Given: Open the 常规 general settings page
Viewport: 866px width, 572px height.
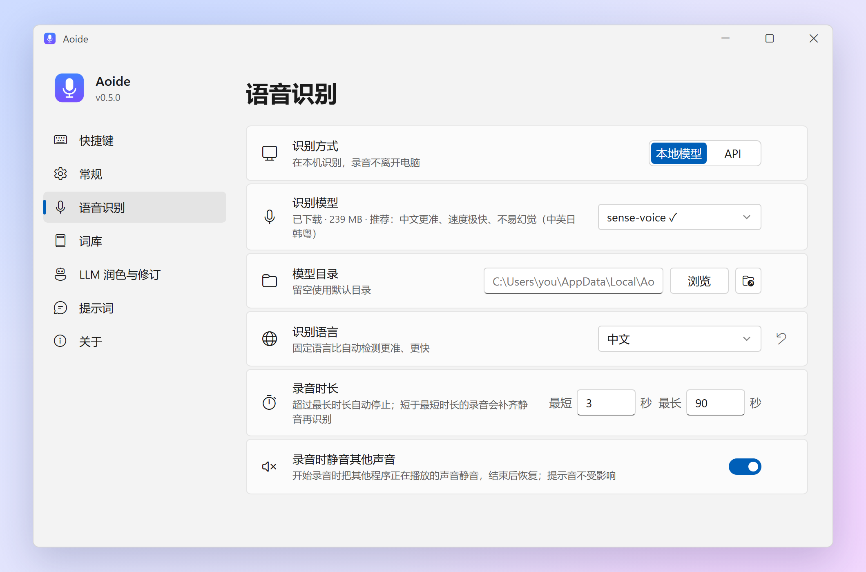Looking at the screenshot, I should 135,174.
